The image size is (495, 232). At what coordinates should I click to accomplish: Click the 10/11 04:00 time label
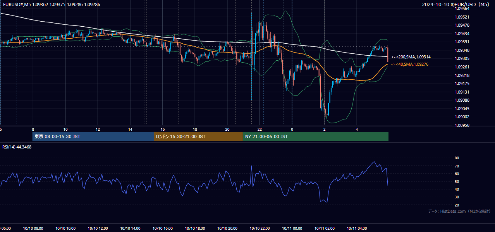click(357, 229)
